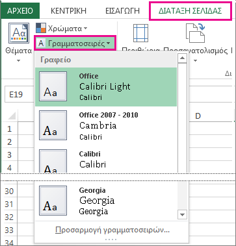
Task: Click the Προσανατολισμός orientation icon
Action: [195, 33]
